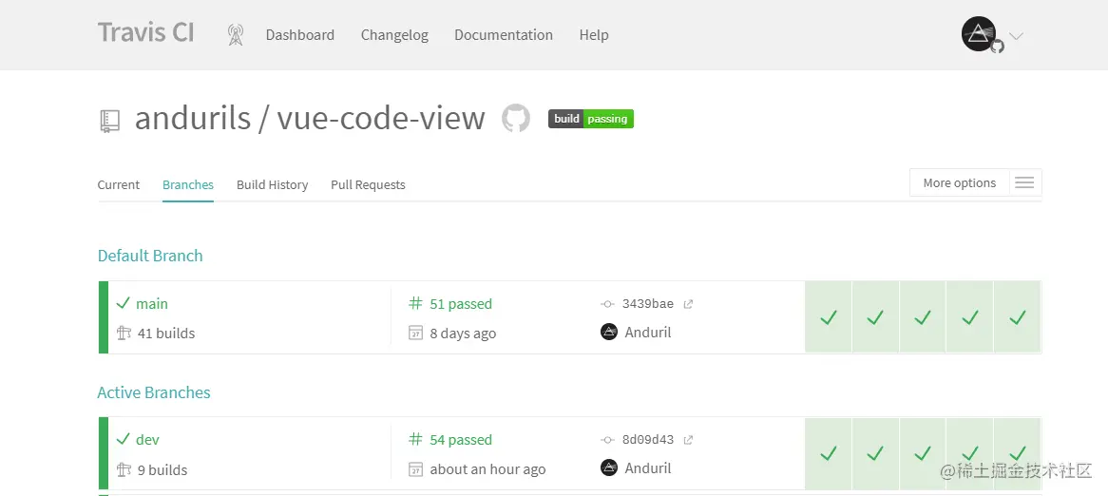
Task: Open commit 8d09d43
Action: point(647,440)
